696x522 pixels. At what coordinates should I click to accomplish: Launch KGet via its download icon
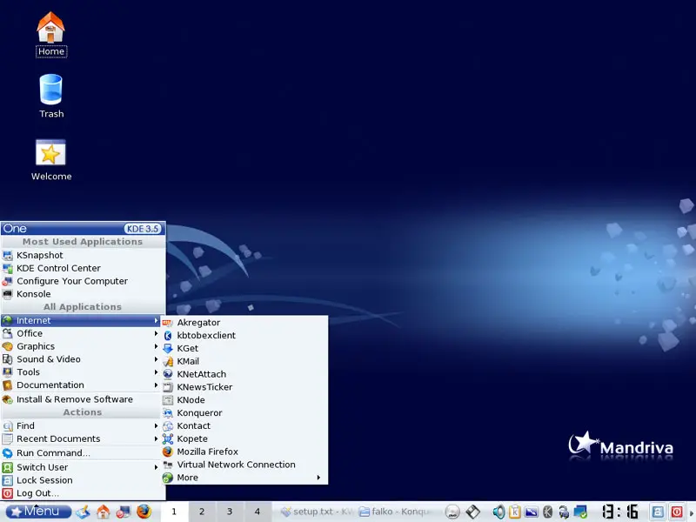coord(167,349)
